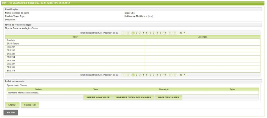Select page 6 in top paginator
Image resolution: width=267 pixels, height=118 pixels.
click(x=150, y=33)
